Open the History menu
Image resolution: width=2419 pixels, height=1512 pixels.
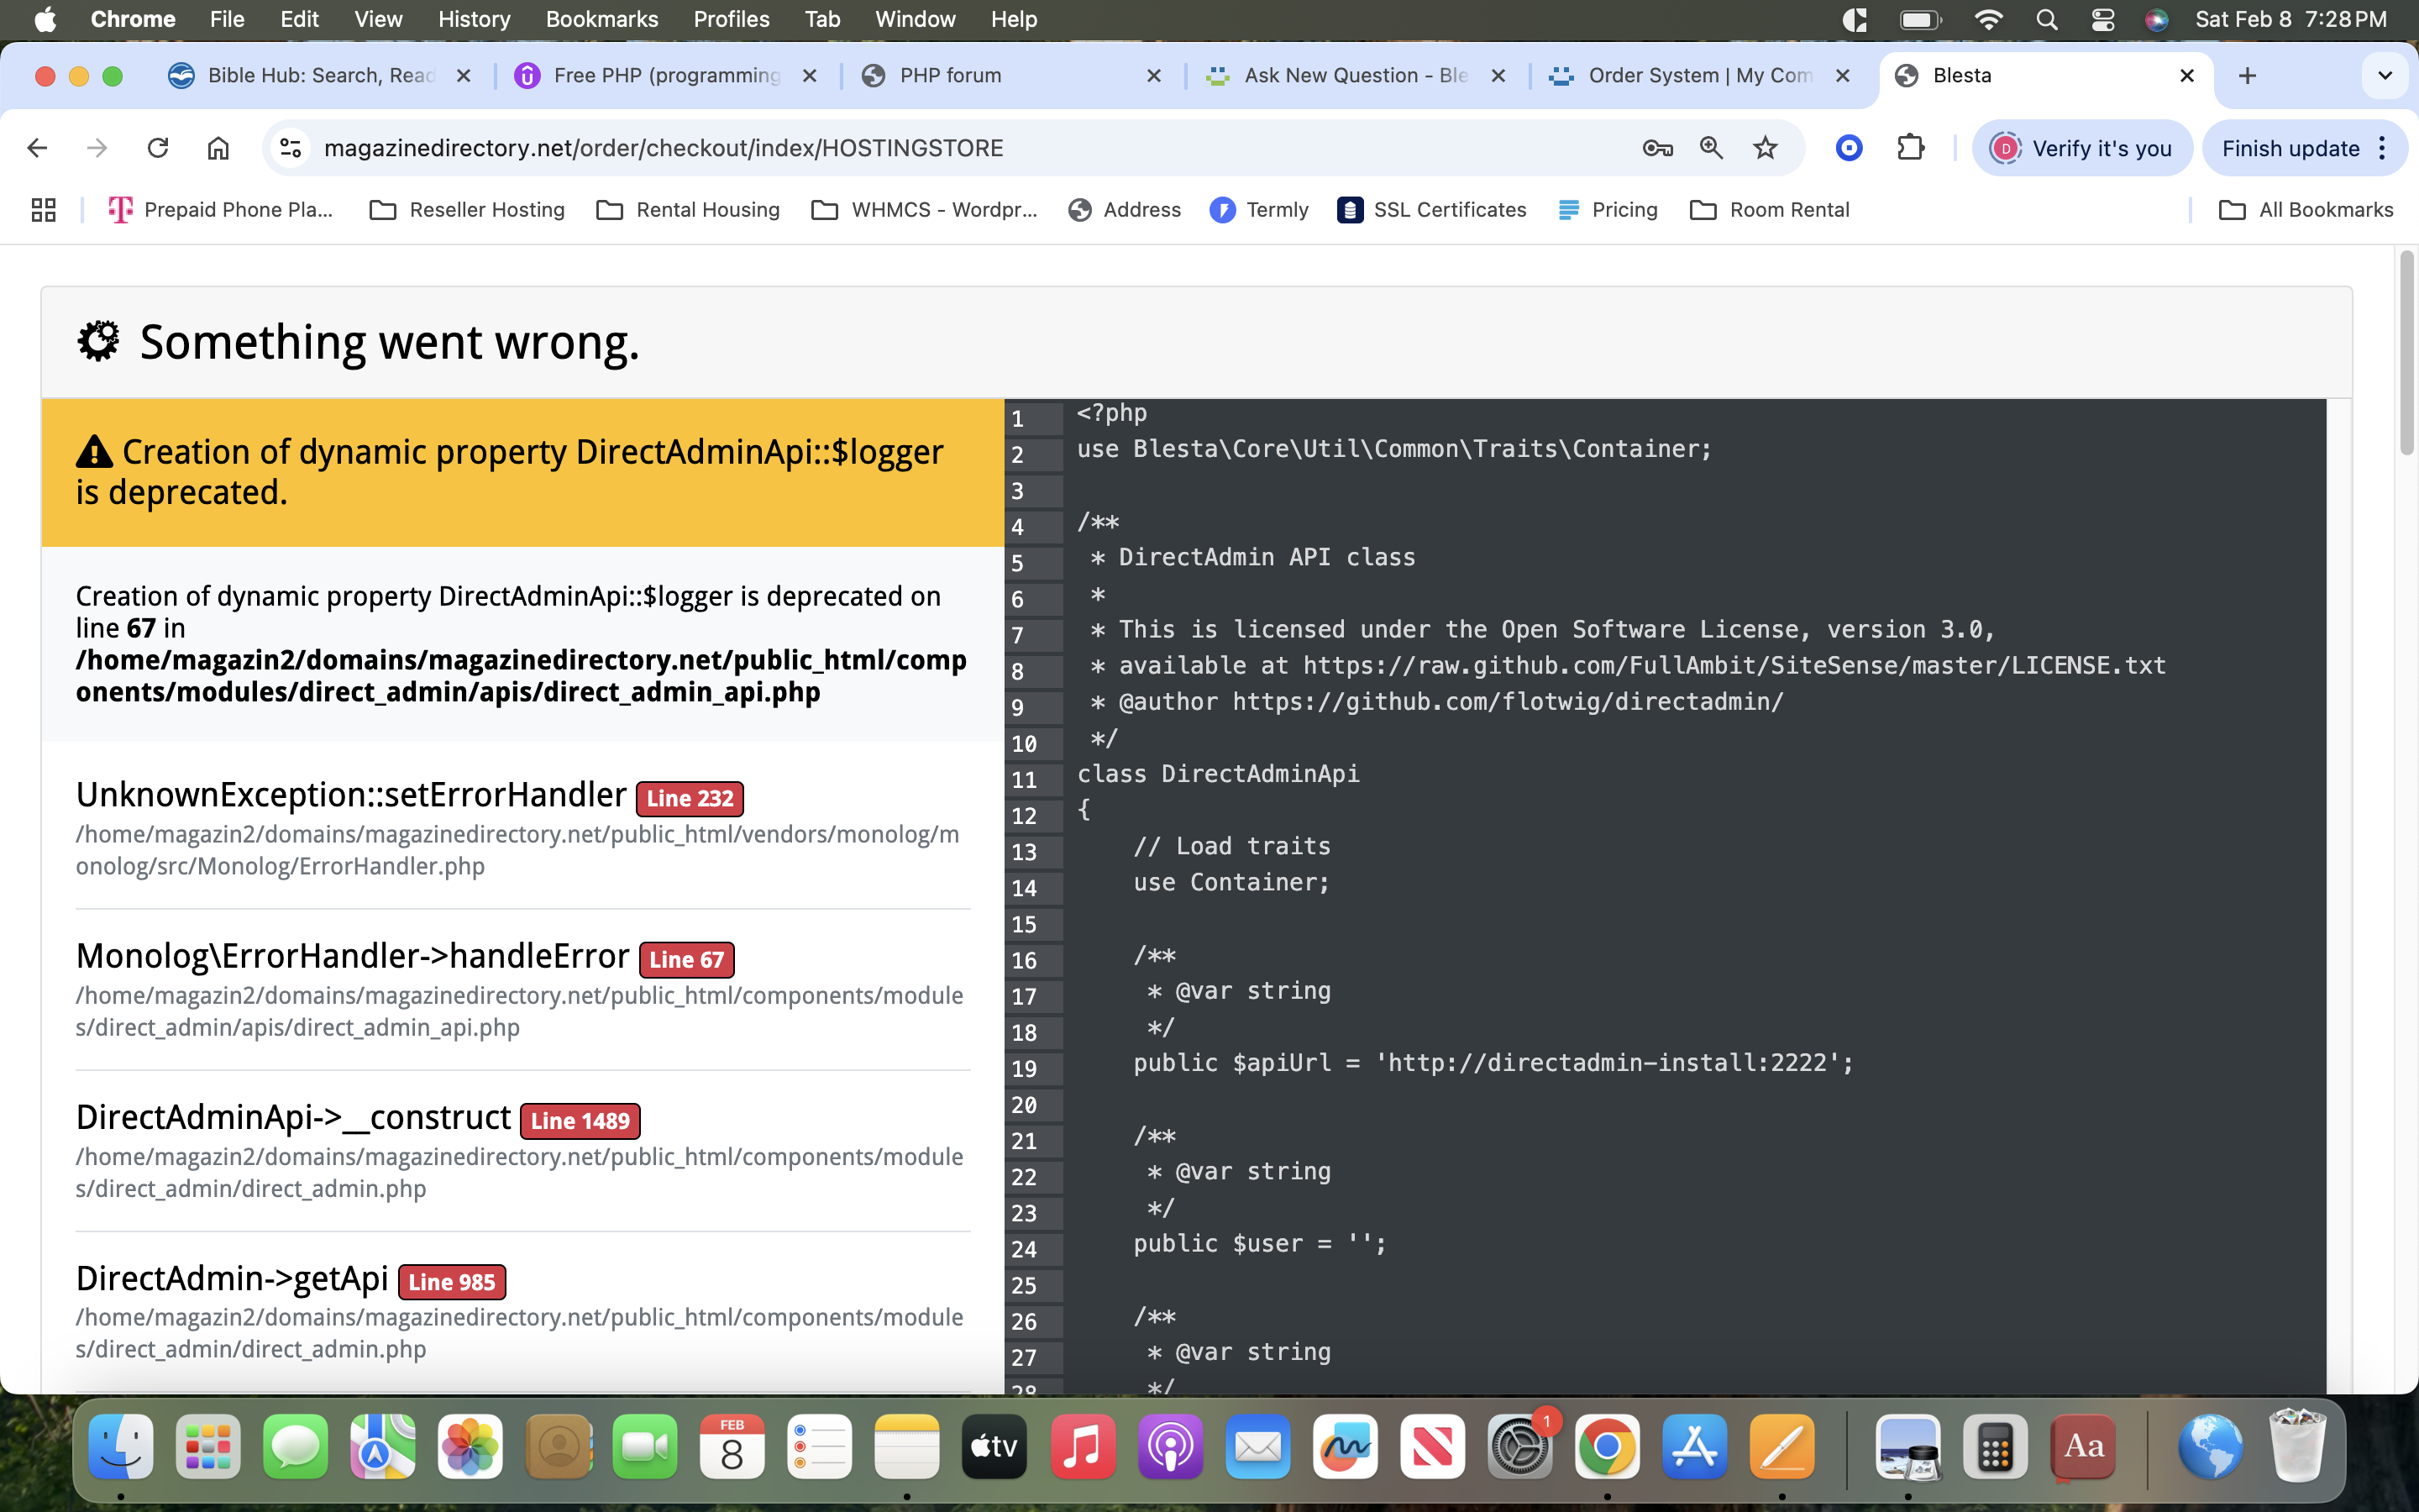(x=474, y=19)
